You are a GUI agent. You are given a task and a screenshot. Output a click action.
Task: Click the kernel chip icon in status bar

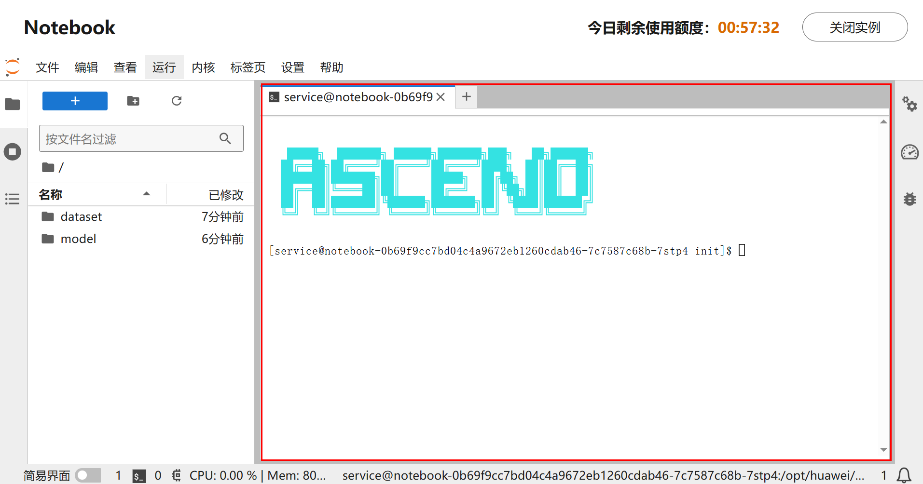177,476
